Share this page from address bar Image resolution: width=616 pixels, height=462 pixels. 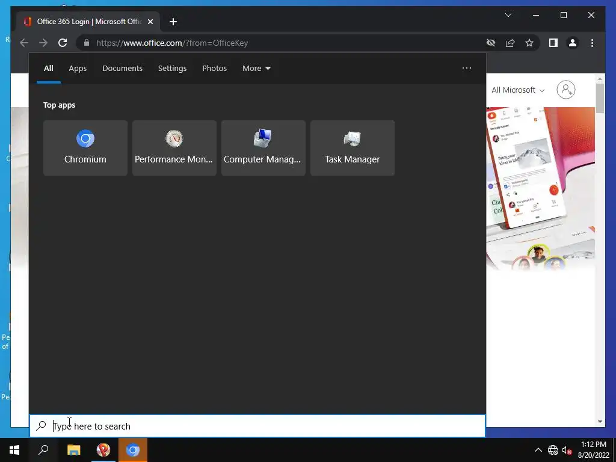click(510, 43)
